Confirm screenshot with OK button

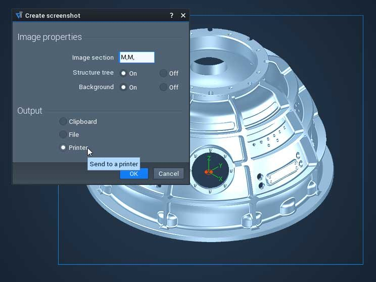(x=134, y=174)
